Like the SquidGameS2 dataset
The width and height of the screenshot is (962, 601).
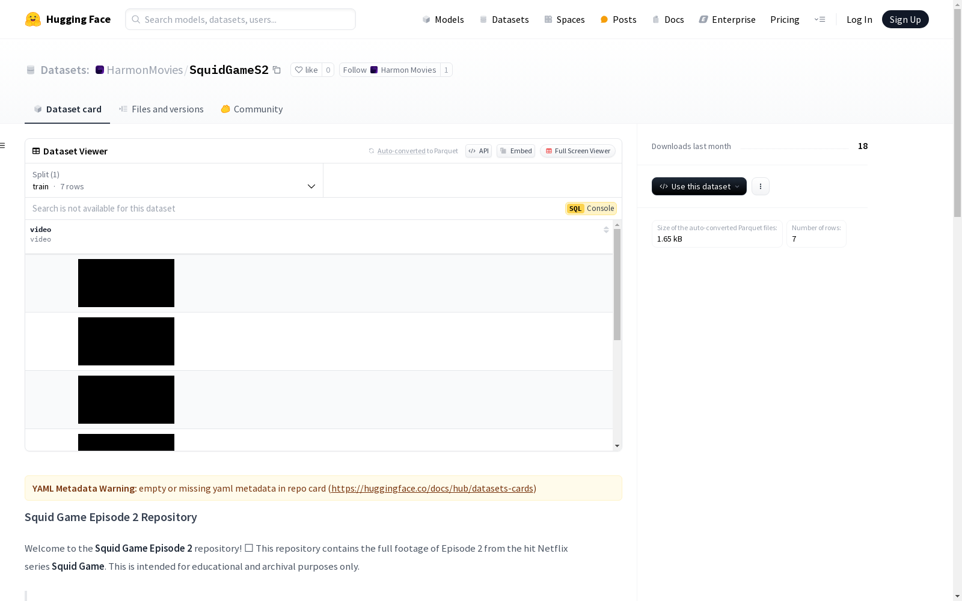pos(306,70)
